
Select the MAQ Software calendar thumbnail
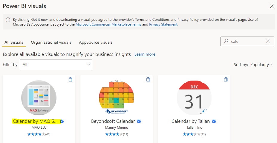point(39,98)
